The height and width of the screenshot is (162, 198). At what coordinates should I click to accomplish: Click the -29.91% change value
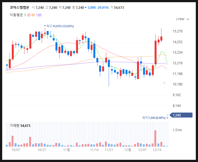point(102,8)
